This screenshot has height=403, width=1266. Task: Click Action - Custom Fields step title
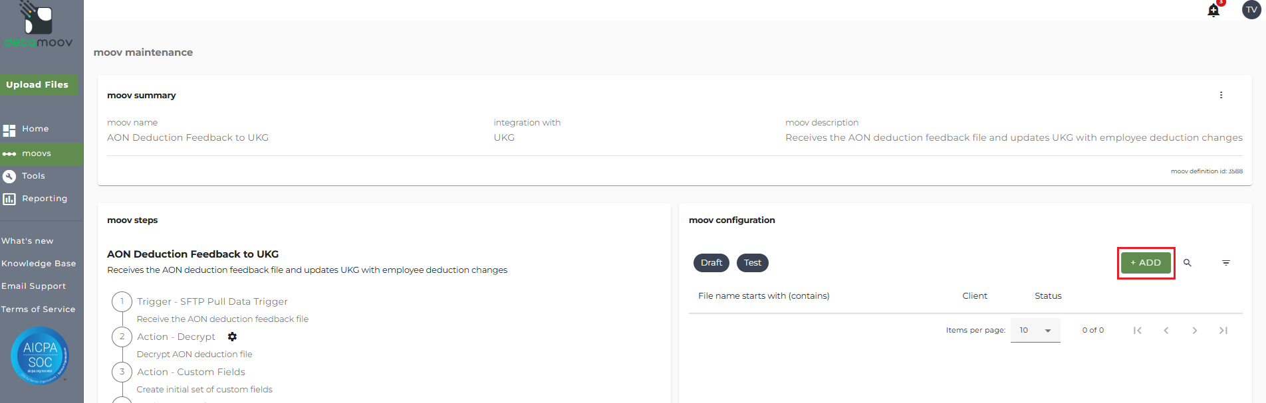pos(191,372)
